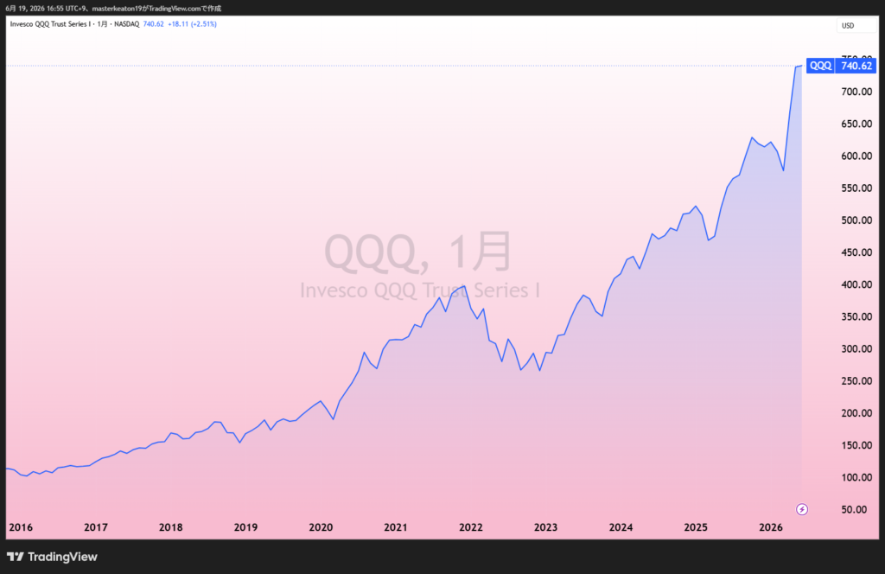Click the purple lightning bolt icon
The image size is (885, 574).
click(x=801, y=510)
